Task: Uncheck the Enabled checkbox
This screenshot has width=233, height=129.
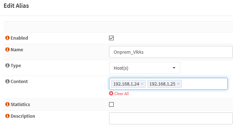Action: pyautogui.click(x=111, y=38)
